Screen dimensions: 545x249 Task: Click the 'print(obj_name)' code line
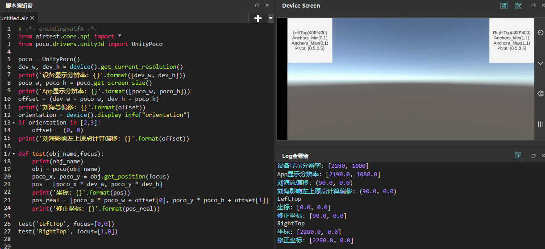(58, 162)
